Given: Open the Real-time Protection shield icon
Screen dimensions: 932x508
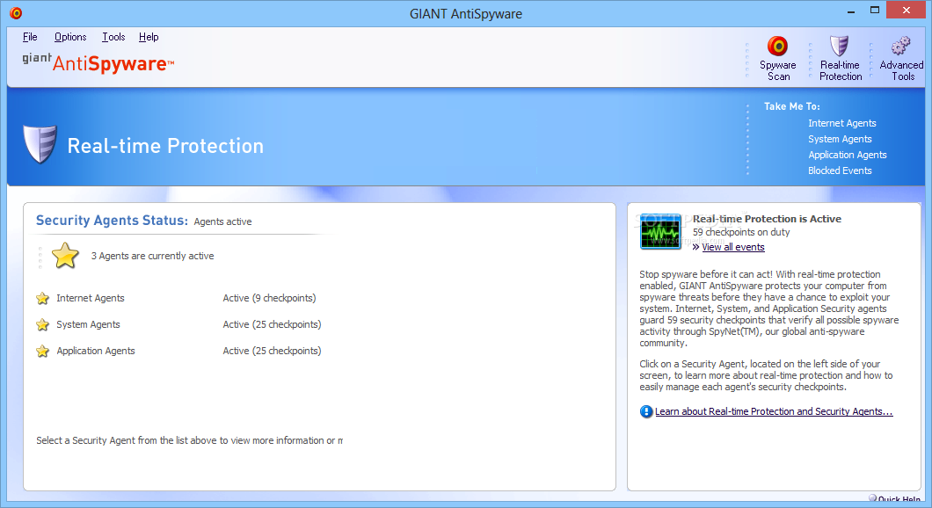Looking at the screenshot, I should click(x=840, y=46).
